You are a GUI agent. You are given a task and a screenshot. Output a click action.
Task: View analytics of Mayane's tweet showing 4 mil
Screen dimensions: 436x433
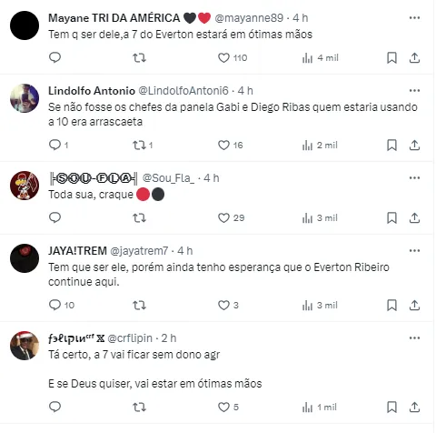[x=320, y=57]
